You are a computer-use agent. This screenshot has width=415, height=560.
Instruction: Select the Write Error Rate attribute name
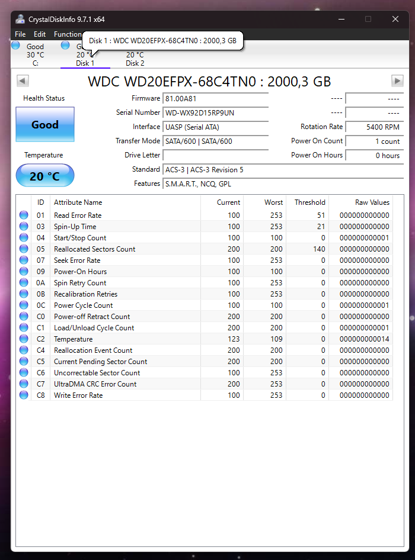pos(78,395)
